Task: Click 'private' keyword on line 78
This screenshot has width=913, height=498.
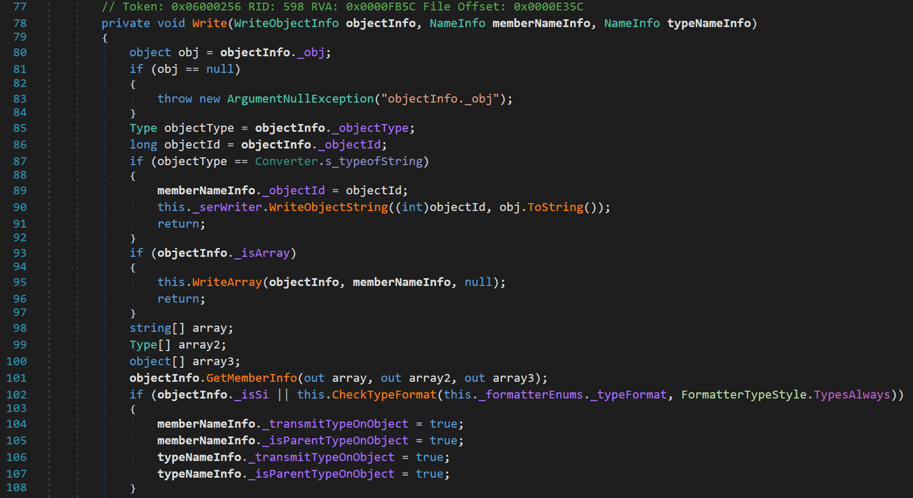Action: coord(126,23)
